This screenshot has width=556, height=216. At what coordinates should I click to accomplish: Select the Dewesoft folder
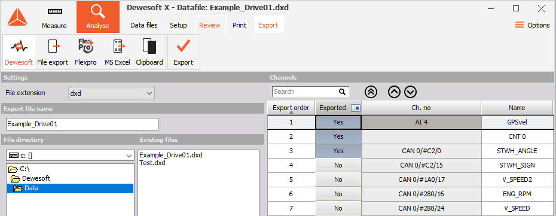(x=30, y=178)
